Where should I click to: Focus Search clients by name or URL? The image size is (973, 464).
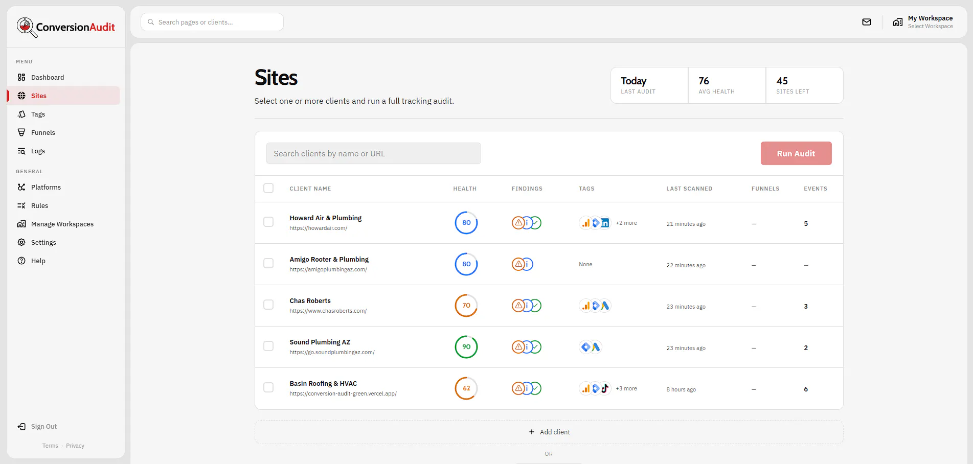[x=373, y=153]
